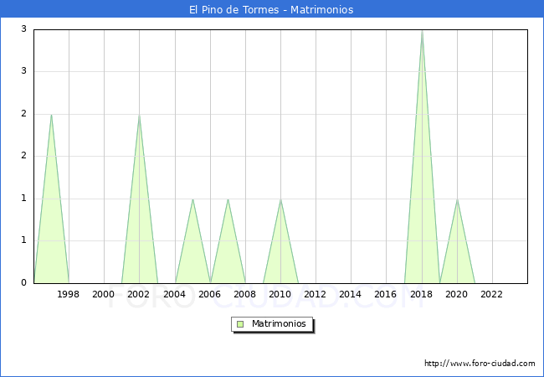Open the foro-ciudad.com link
Screen dimensions: 544x377
click(480, 364)
